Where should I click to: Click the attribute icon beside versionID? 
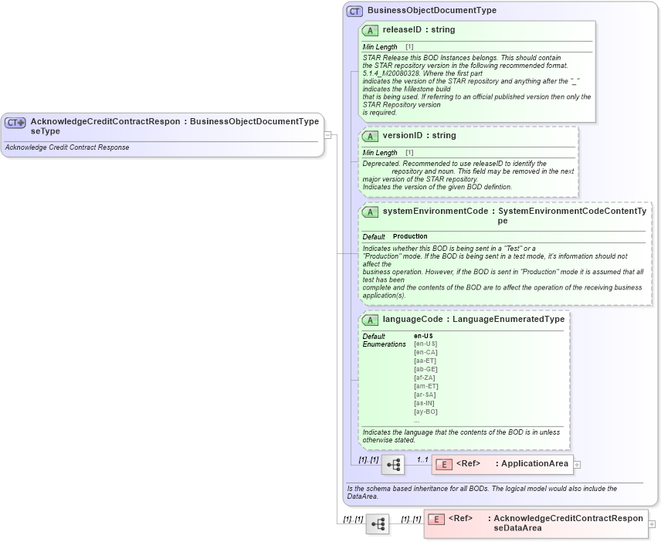point(368,135)
